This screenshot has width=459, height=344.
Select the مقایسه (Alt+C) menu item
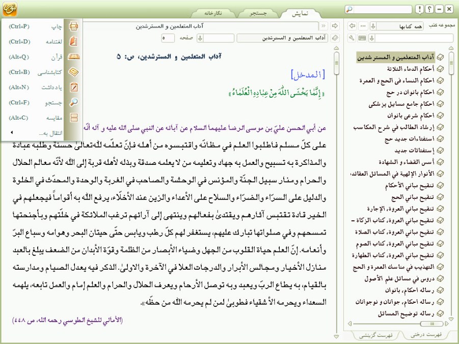pyautogui.click(x=36, y=118)
